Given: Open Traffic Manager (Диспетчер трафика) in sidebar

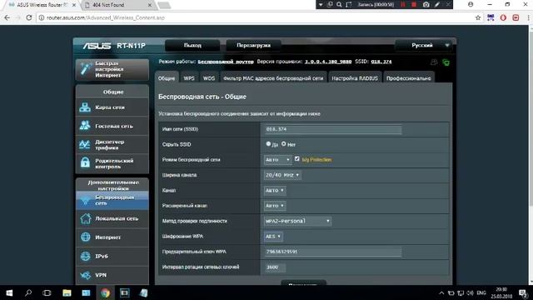Looking at the screenshot, I should click(112, 144).
